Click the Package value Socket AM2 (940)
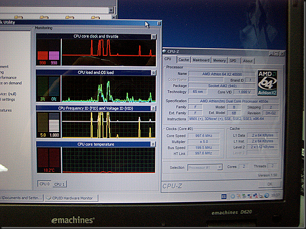The height and width of the screenshot is (229, 306). click(x=222, y=86)
